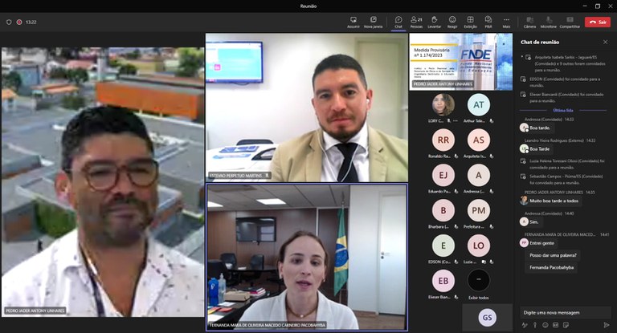Screen dimensions: 617x333
Task: Select Arthur's AT participant tile
Action: click(x=479, y=106)
